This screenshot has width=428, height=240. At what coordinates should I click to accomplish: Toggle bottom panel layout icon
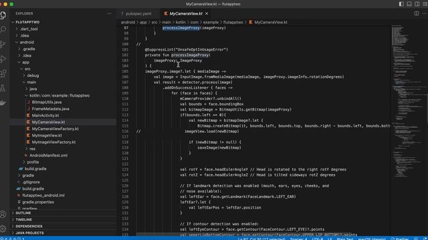pos(409,4)
